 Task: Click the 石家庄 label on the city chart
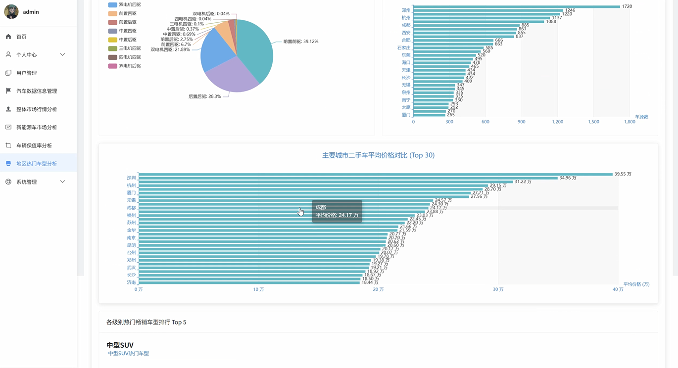(x=404, y=48)
